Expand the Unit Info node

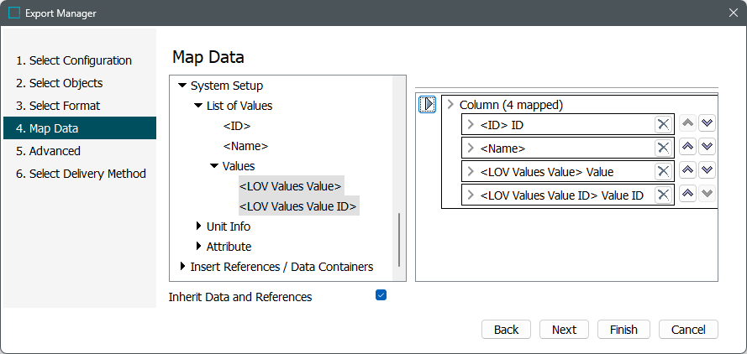point(198,226)
